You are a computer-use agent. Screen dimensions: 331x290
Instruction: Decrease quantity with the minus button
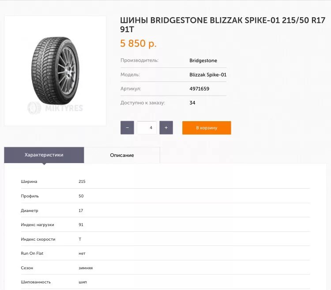point(127,128)
